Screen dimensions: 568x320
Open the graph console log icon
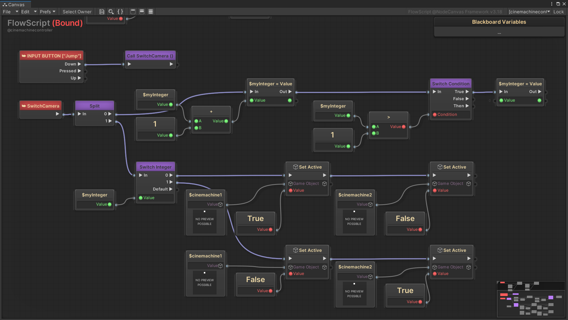click(x=102, y=12)
